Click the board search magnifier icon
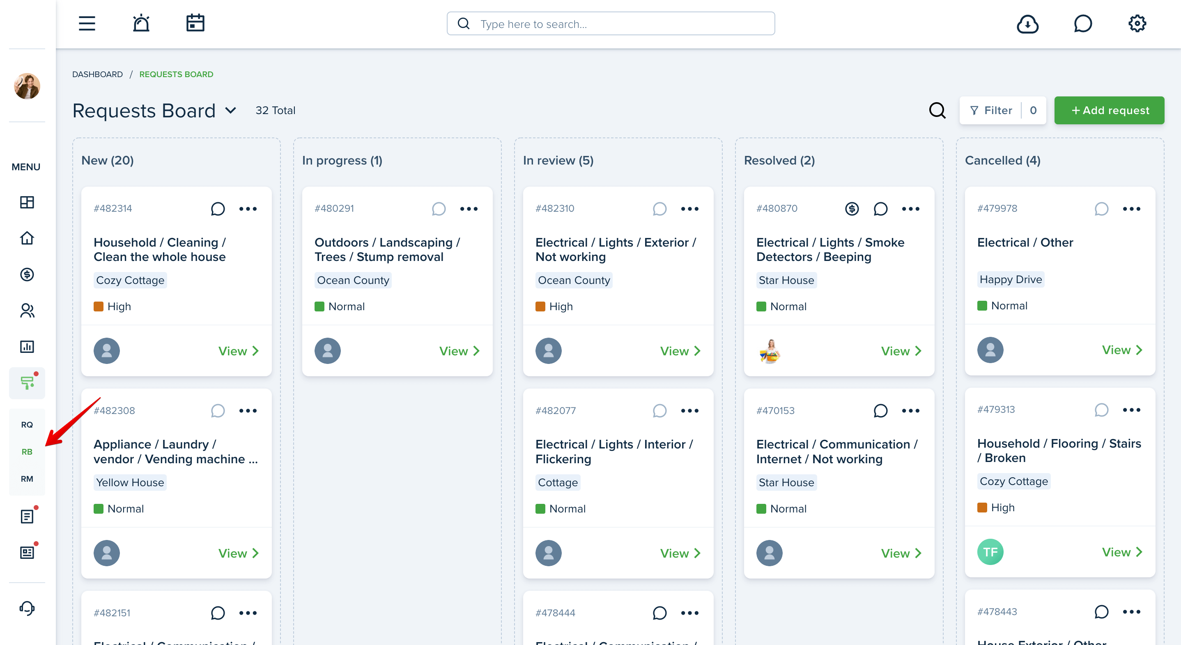1181x645 pixels. [x=937, y=110]
